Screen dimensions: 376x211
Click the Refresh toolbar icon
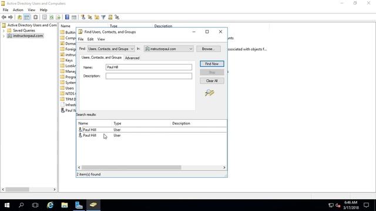(x=51, y=17)
